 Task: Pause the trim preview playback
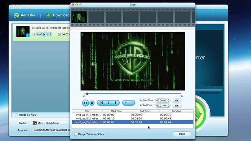pos(85,103)
